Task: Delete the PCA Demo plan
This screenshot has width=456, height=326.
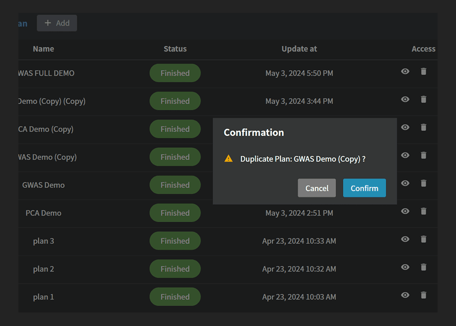Action: (x=423, y=211)
